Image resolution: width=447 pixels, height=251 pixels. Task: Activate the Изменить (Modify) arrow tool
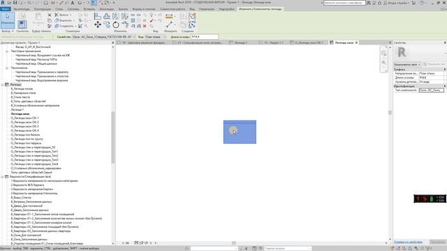(x=8, y=20)
